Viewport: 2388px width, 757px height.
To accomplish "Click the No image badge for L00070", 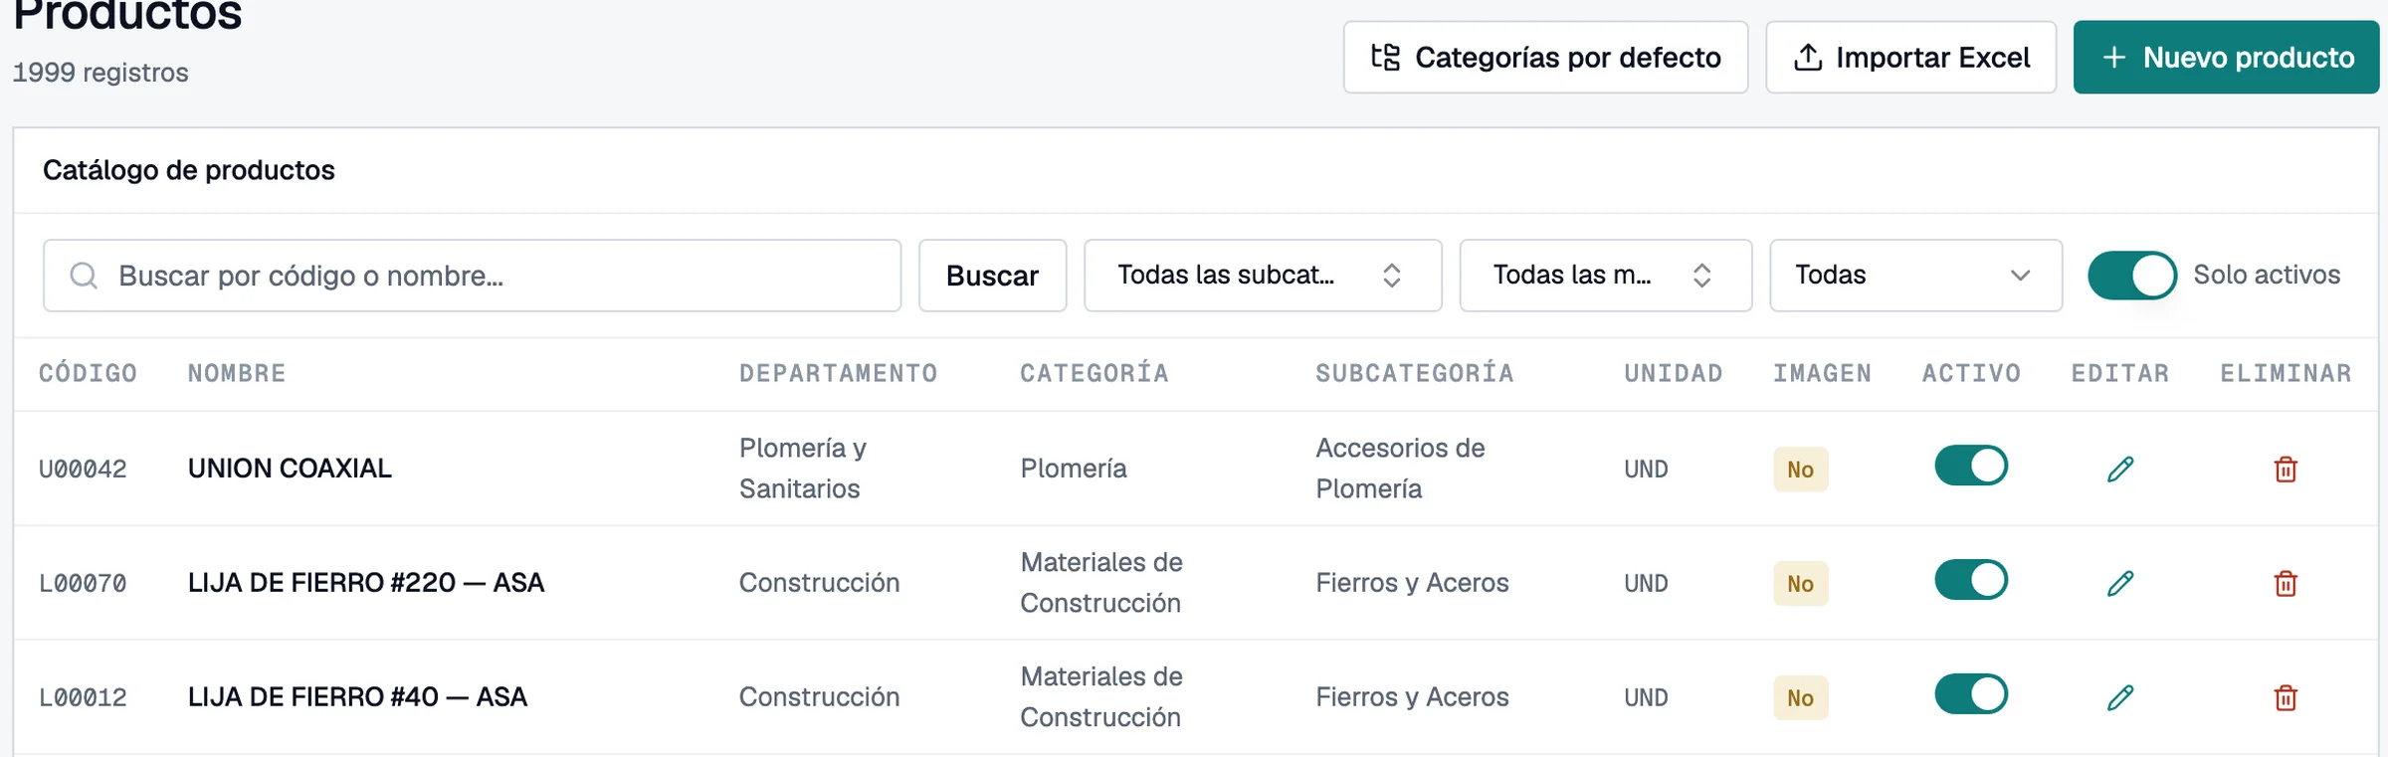I will point(1800,584).
